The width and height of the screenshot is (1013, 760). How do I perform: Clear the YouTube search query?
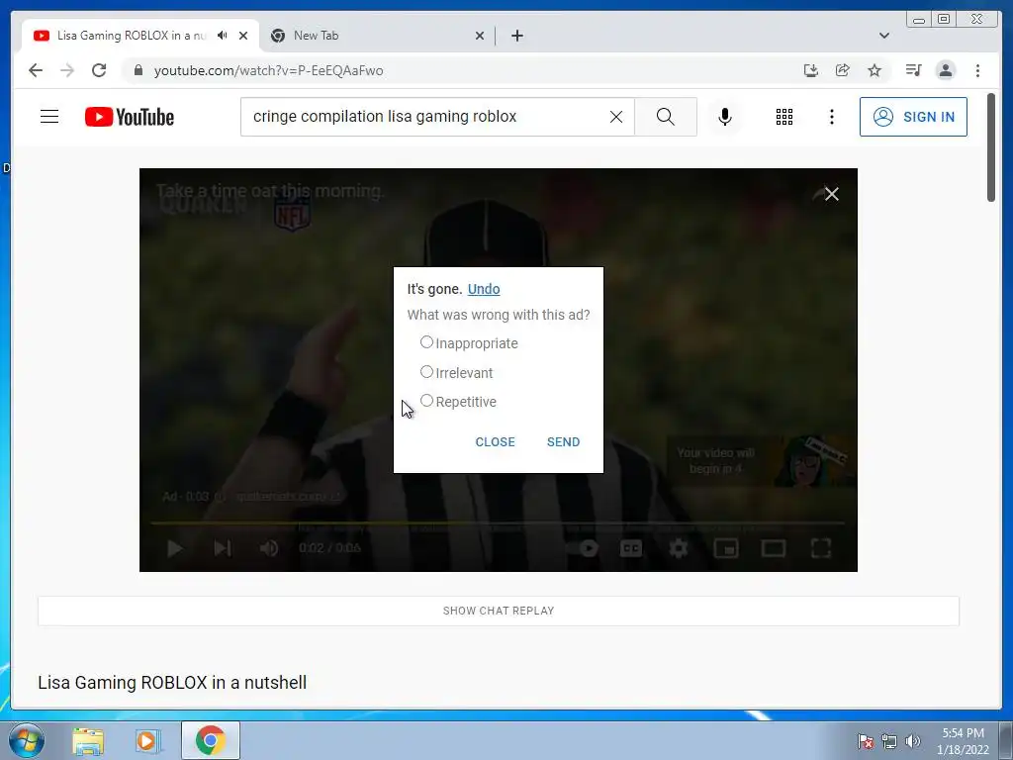coord(616,117)
